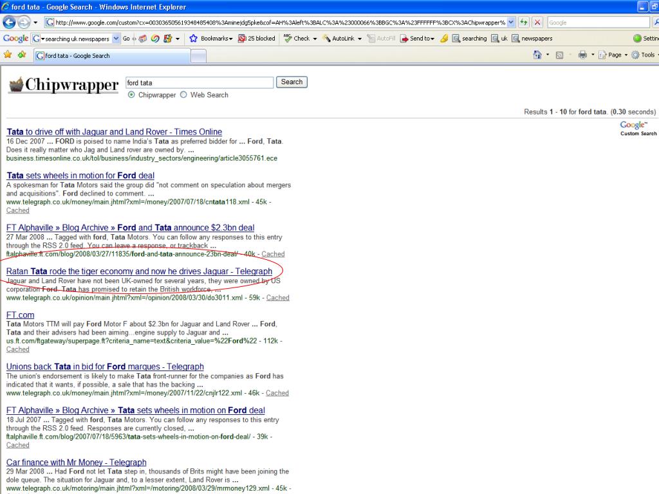The height and width of the screenshot is (494, 659).
Task: Find the word 'searching' toolbar button
Action: coord(469,38)
